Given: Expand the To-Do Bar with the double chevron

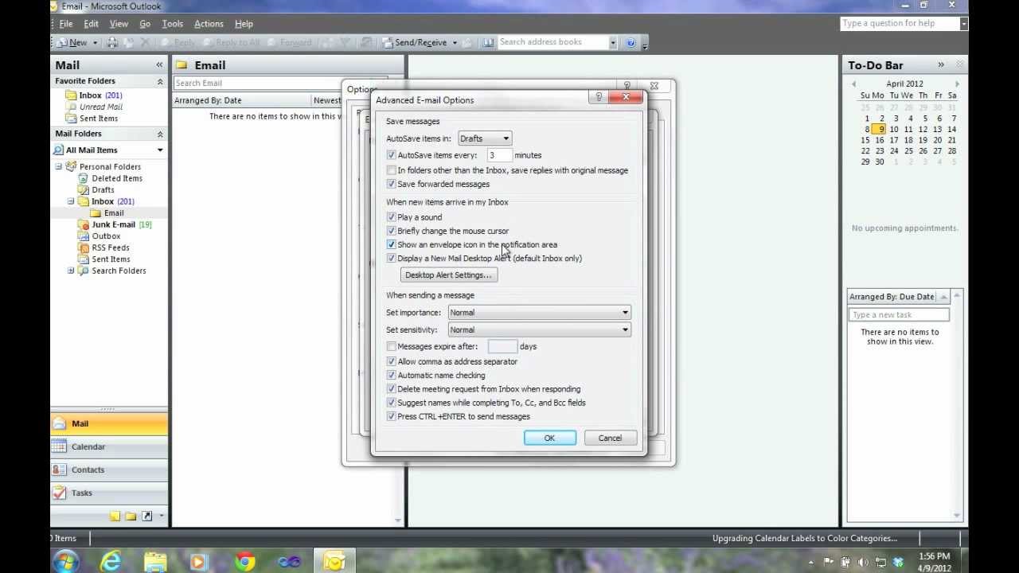Looking at the screenshot, I should pyautogui.click(x=941, y=65).
